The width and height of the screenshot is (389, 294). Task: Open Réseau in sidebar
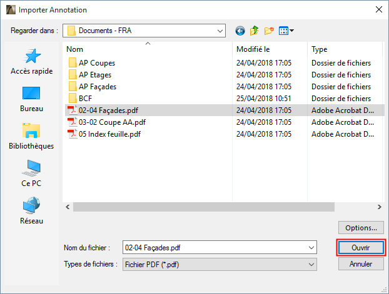click(32, 211)
